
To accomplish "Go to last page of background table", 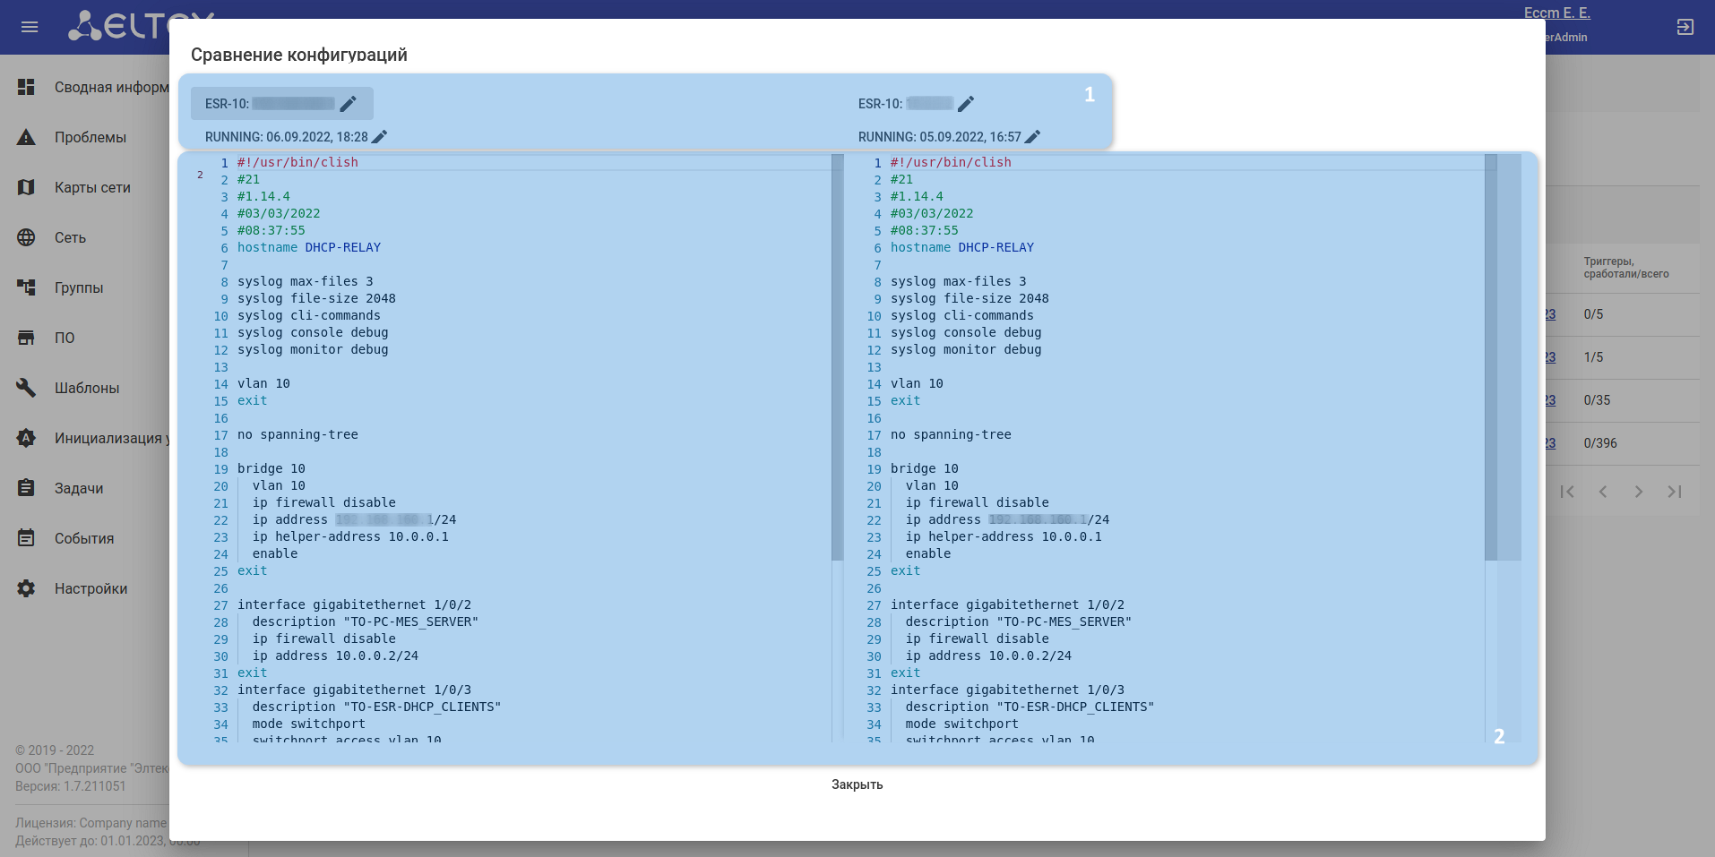I will click(x=1675, y=492).
